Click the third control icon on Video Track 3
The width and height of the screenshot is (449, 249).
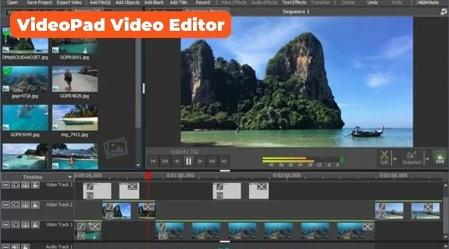25,185
